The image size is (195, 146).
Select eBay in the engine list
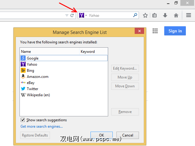point(64,83)
